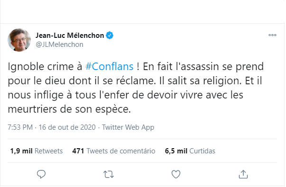Open the three-dot more options menu
The image size is (286, 187).
(272, 35)
